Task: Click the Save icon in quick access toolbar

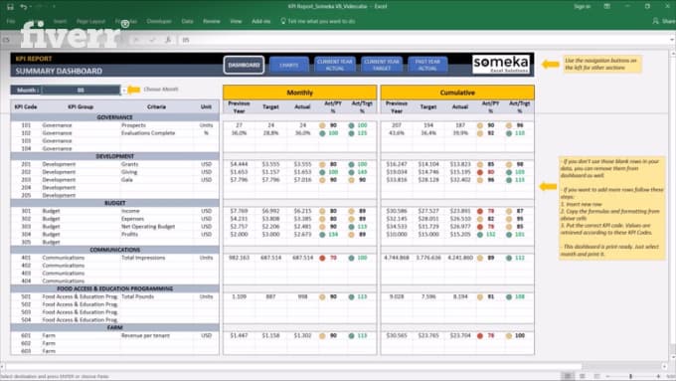Action: tap(10, 7)
